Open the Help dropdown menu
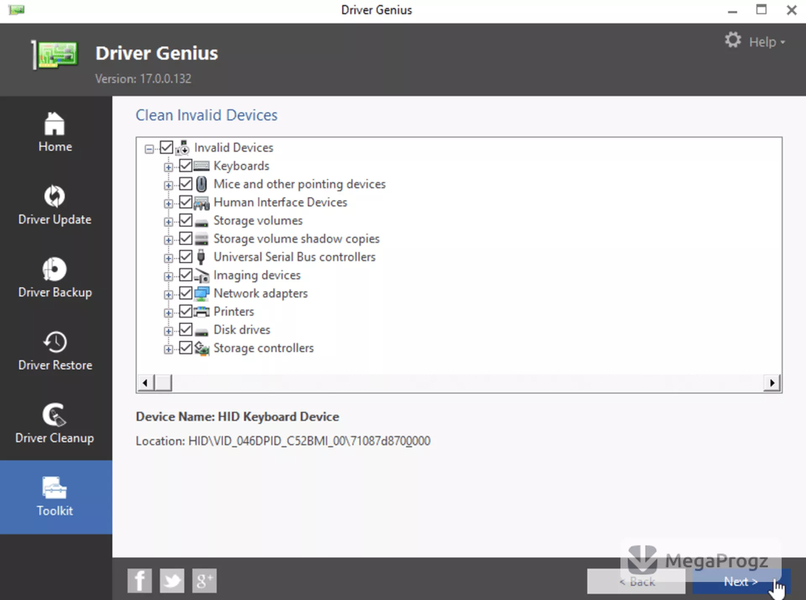The width and height of the screenshot is (806, 600). pos(767,42)
